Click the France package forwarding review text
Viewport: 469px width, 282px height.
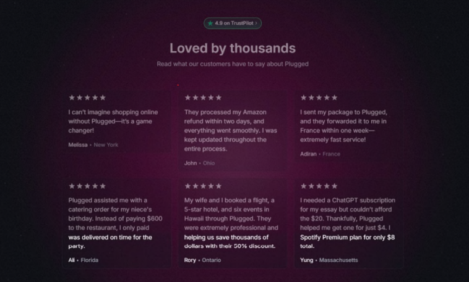[x=344, y=126]
